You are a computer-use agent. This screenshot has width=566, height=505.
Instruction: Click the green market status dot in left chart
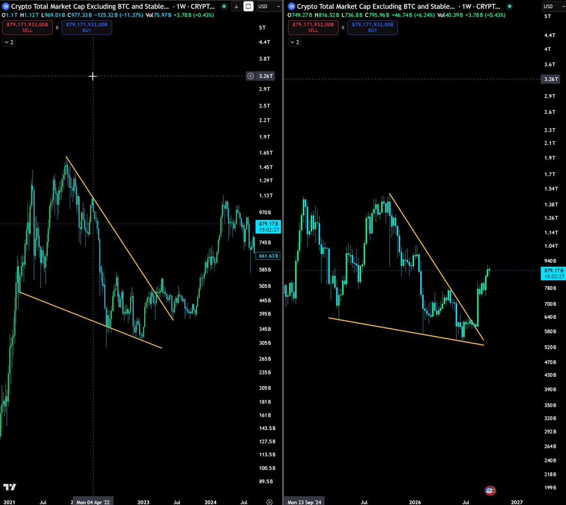(x=224, y=7)
